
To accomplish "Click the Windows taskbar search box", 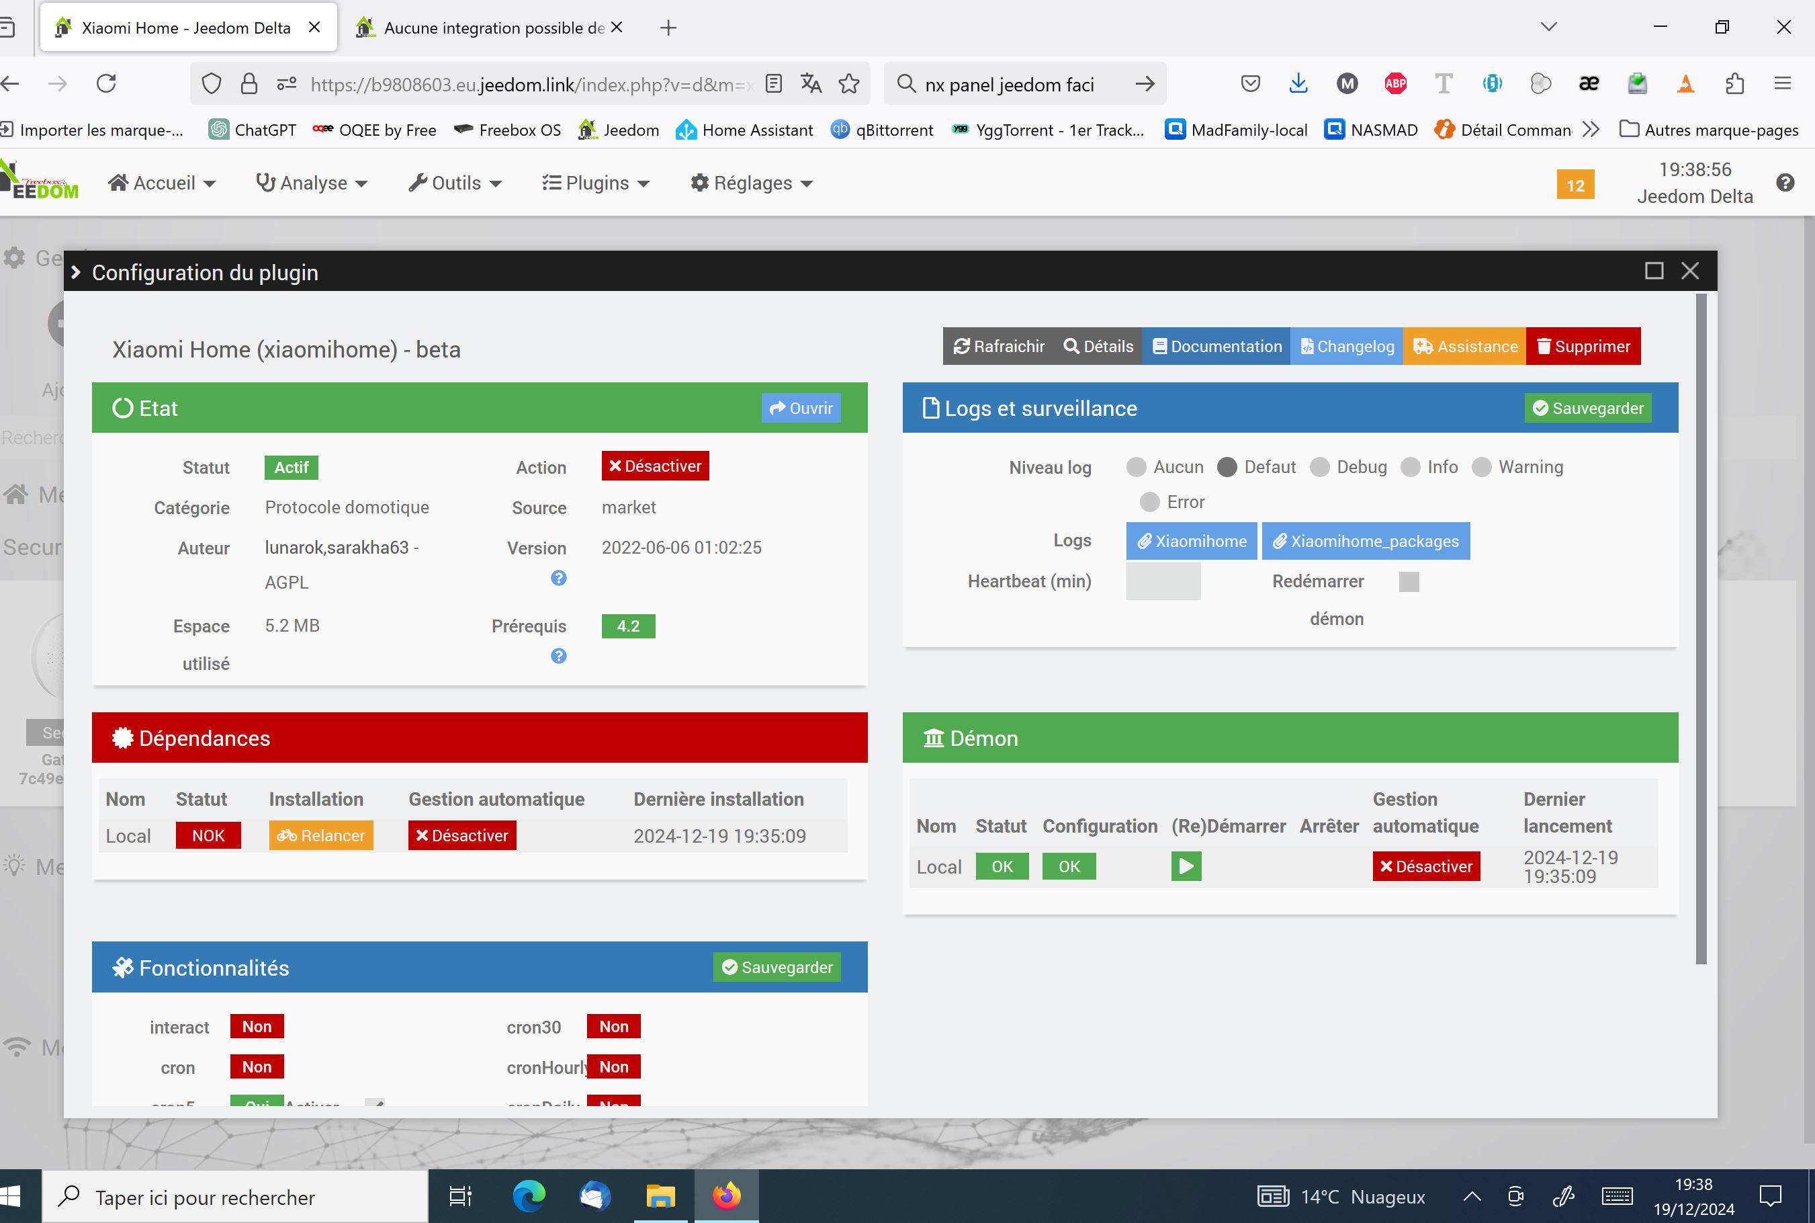I will (x=234, y=1197).
